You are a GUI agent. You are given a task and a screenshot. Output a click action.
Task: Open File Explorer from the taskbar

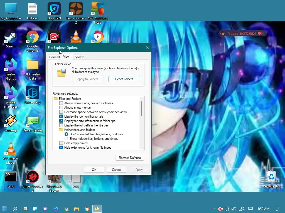point(77,209)
